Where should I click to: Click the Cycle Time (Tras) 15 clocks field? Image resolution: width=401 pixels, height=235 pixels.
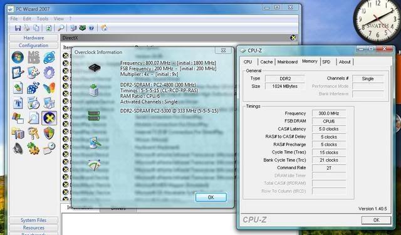(x=329, y=152)
